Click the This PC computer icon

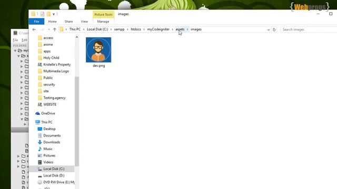(x=37, y=122)
